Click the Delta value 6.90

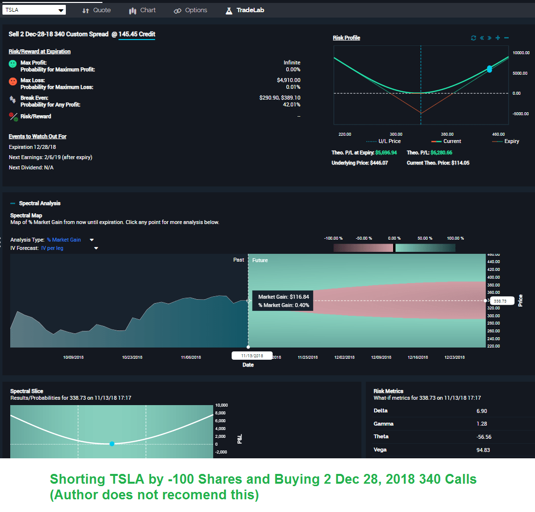(x=481, y=411)
